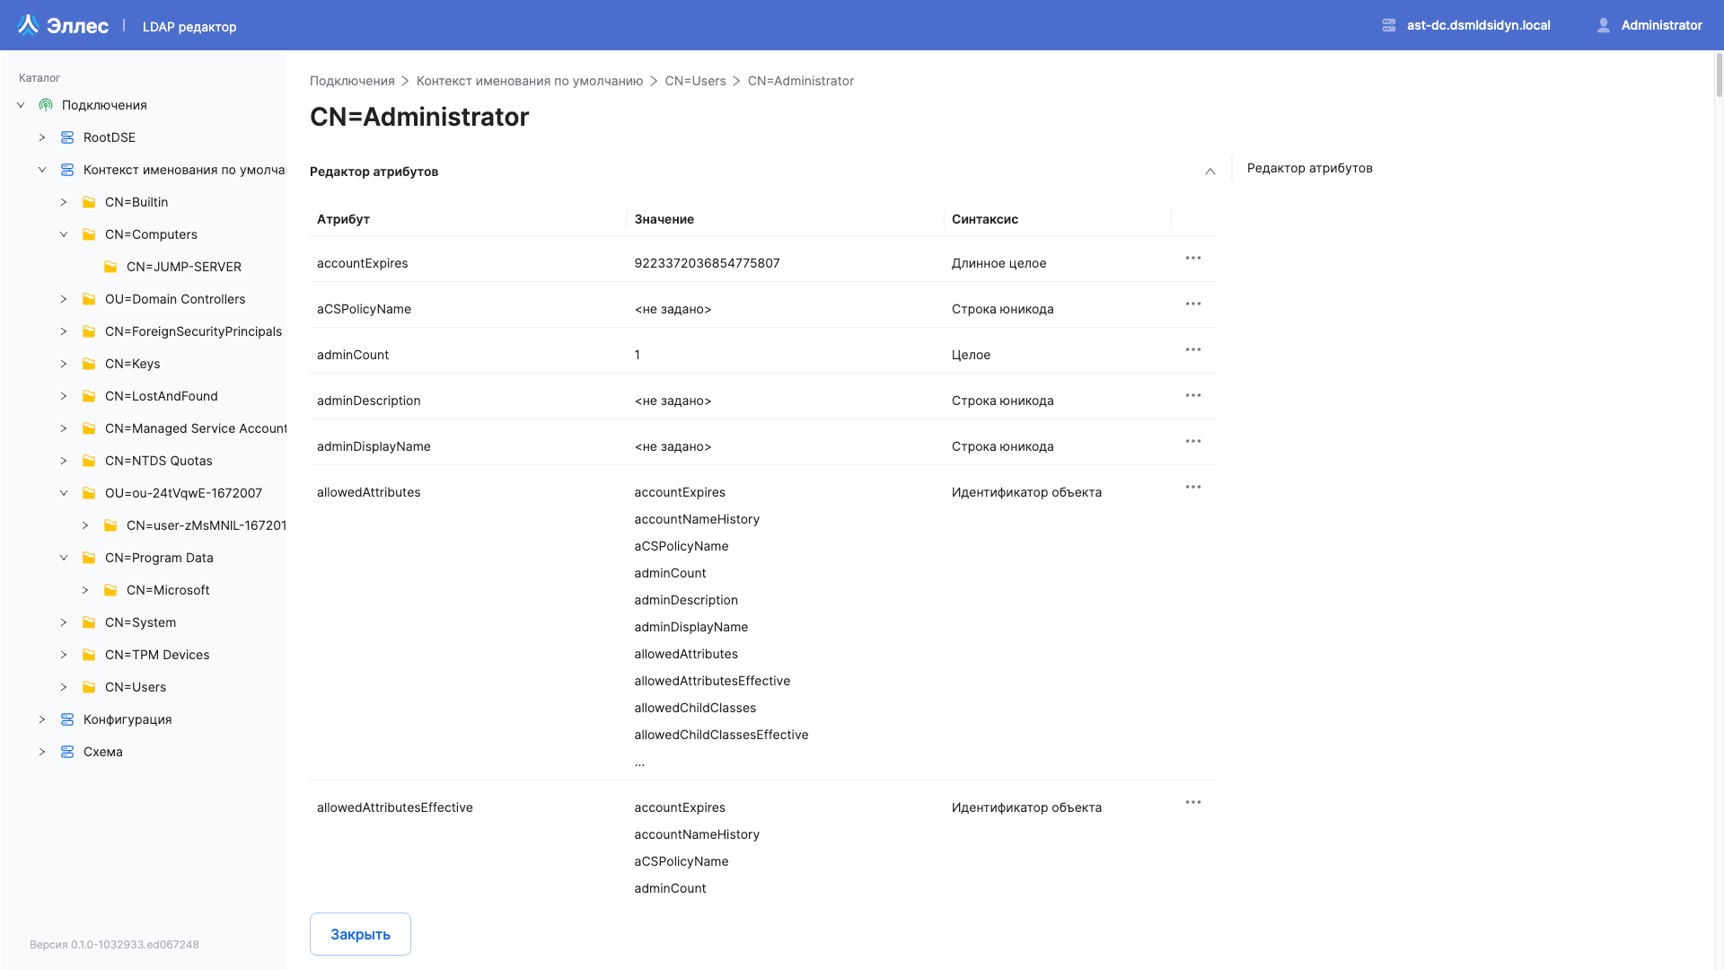Open the actions menu for accountExpires attribute
Image resolution: width=1724 pixels, height=970 pixels.
click(x=1192, y=259)
